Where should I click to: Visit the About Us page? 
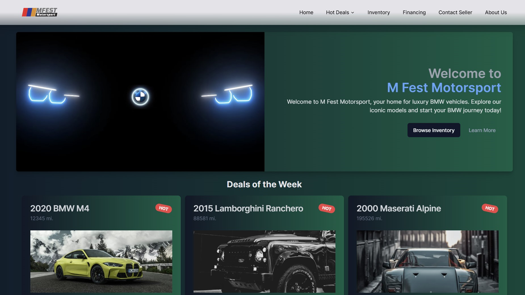(x=496, y=12)
